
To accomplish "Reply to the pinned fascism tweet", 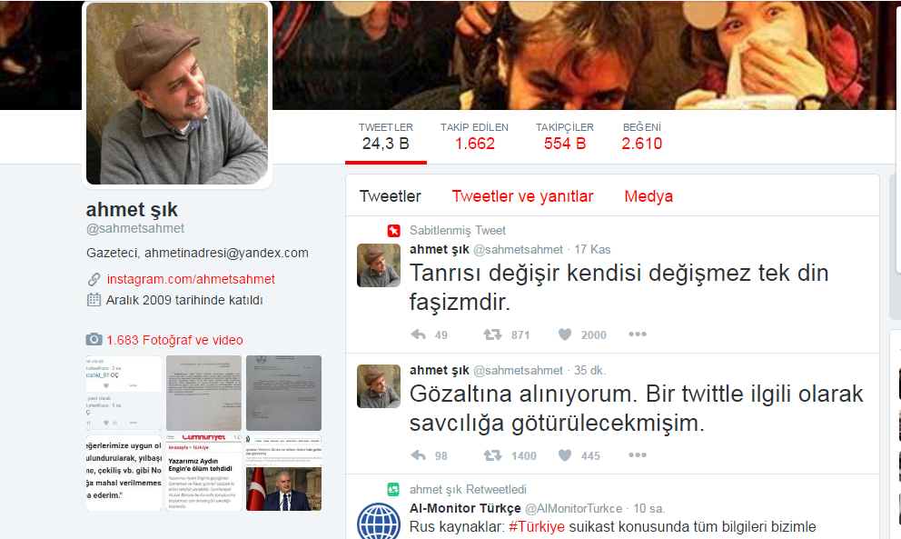I will [x=419, y=334].
